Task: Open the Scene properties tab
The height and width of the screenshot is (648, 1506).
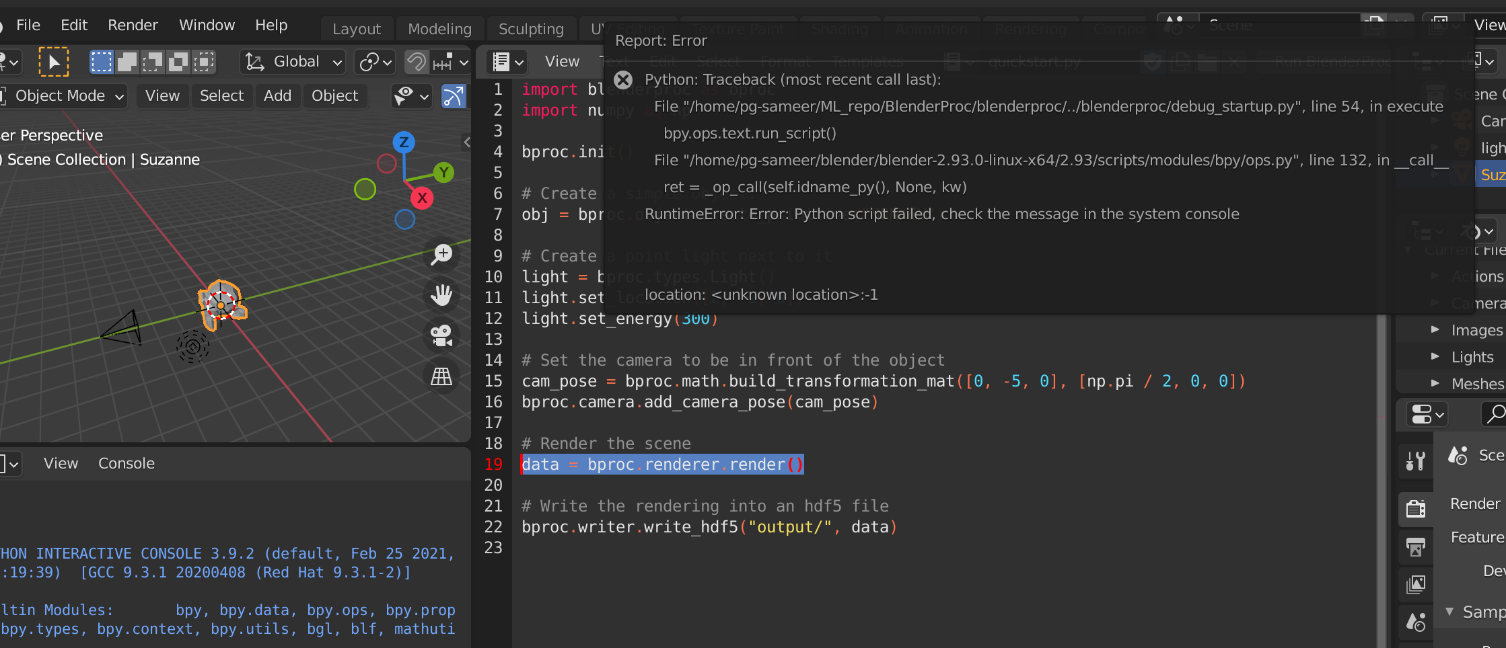Action: click(1415, 622)
